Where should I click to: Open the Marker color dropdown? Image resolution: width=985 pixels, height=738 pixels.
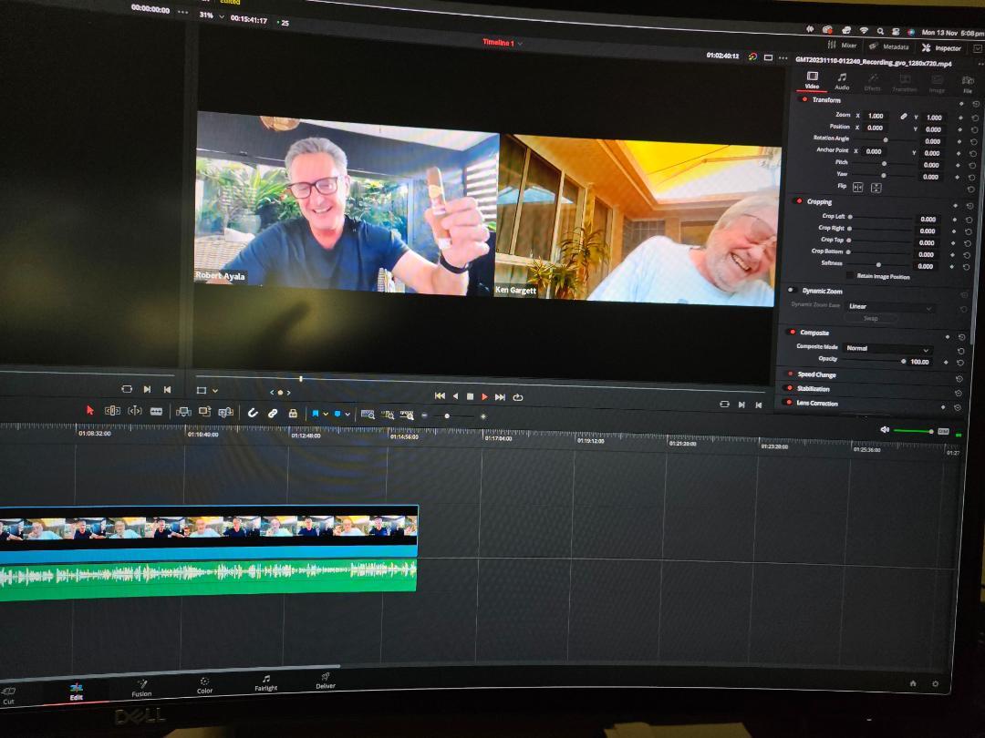click(x=347, y=415)
